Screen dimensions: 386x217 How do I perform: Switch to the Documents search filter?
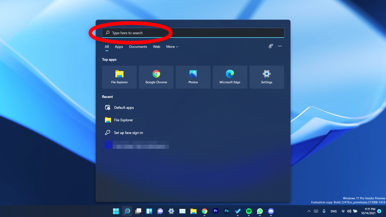[138, 47]
